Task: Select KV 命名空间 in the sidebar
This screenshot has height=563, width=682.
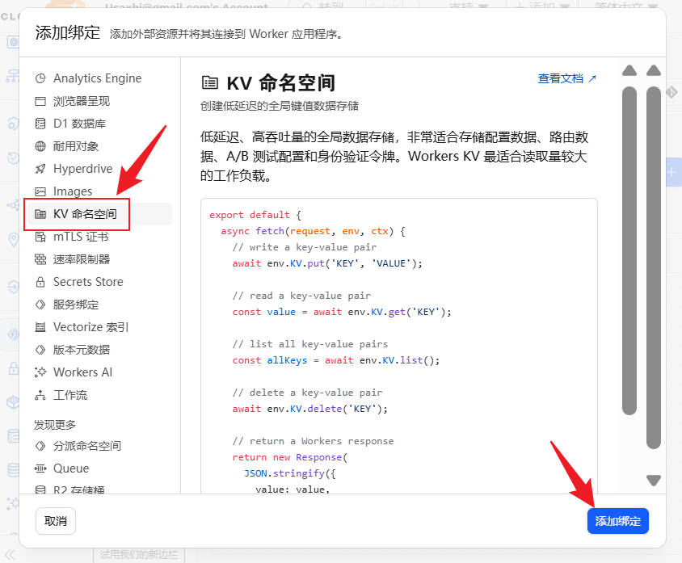Action: (x=84, y=214)
